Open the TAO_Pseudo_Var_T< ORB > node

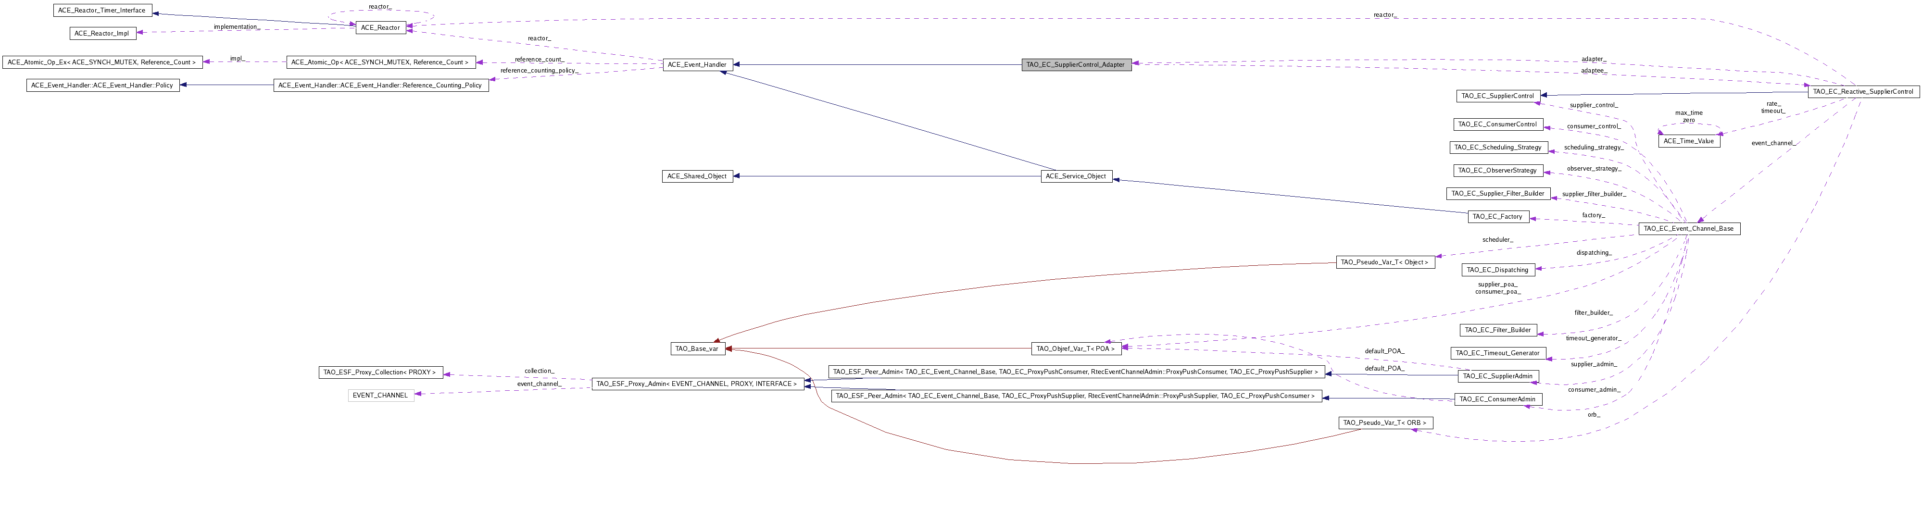(x=1385, y=423)
